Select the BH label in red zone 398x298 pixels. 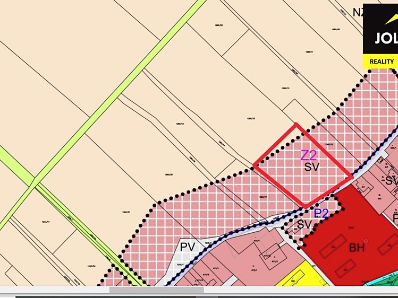coord(357,248)
